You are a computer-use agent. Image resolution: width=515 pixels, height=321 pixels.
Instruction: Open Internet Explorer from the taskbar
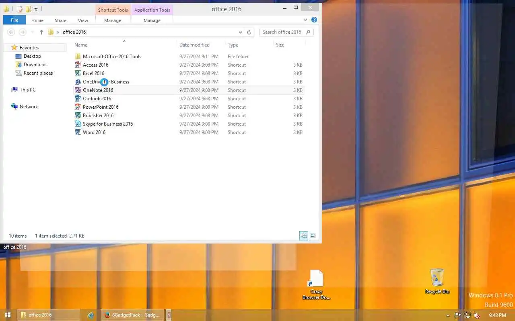pos(91,315)
